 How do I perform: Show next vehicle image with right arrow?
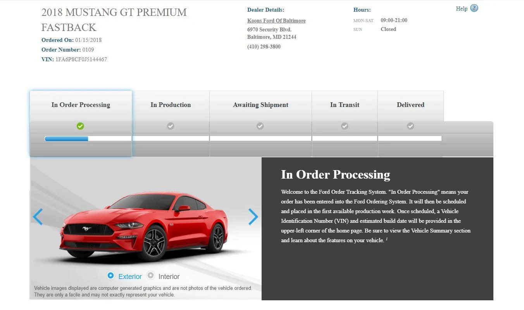[x=253, y=217]
